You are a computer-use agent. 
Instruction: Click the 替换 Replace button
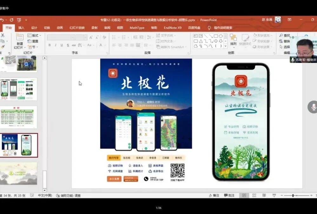coord(285,41)
